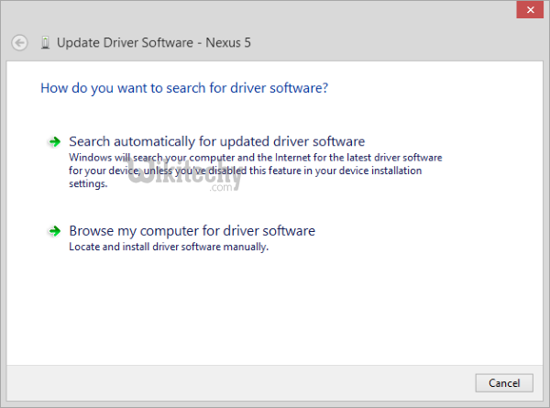Click green arrow beside Search automatically option
Screen dimensions: 550x408
[x=55, y=142]
